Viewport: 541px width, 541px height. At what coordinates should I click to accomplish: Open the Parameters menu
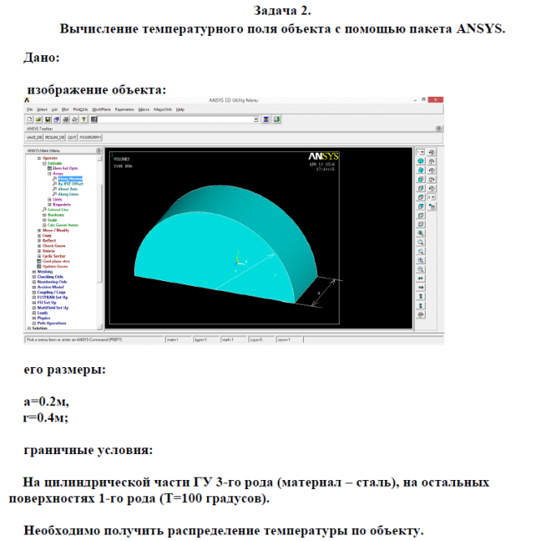124,110
